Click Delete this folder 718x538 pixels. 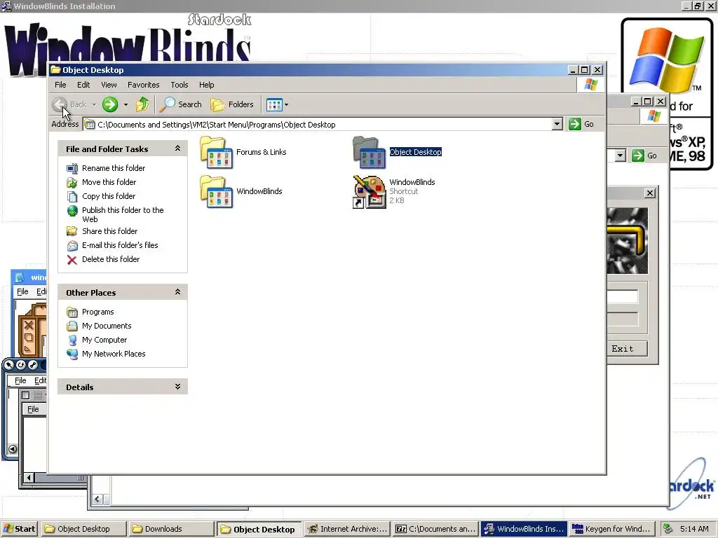tap(111, 259)
